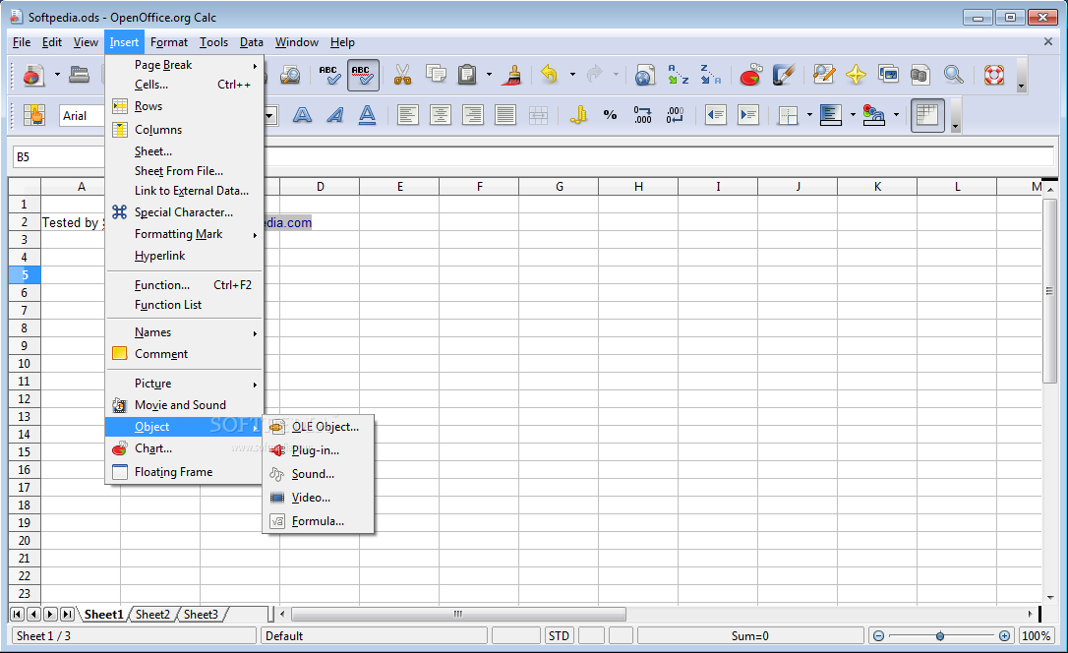Adjust the zoom slider handle
This screenshot has height=653, width=1068.
(940, 636)
